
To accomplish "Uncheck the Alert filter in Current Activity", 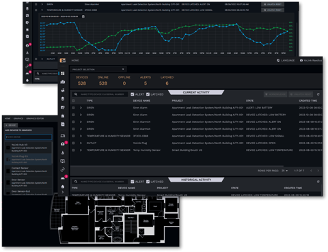I will tap(133, 94).
